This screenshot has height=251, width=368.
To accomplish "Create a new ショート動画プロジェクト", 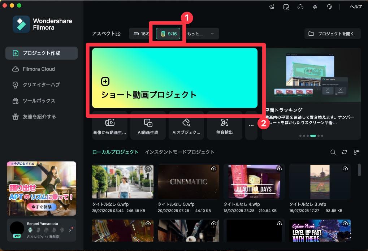I will tap(175, 78).
